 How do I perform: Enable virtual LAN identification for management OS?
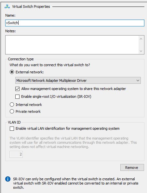pyautogui.click(x=12, y=129)
